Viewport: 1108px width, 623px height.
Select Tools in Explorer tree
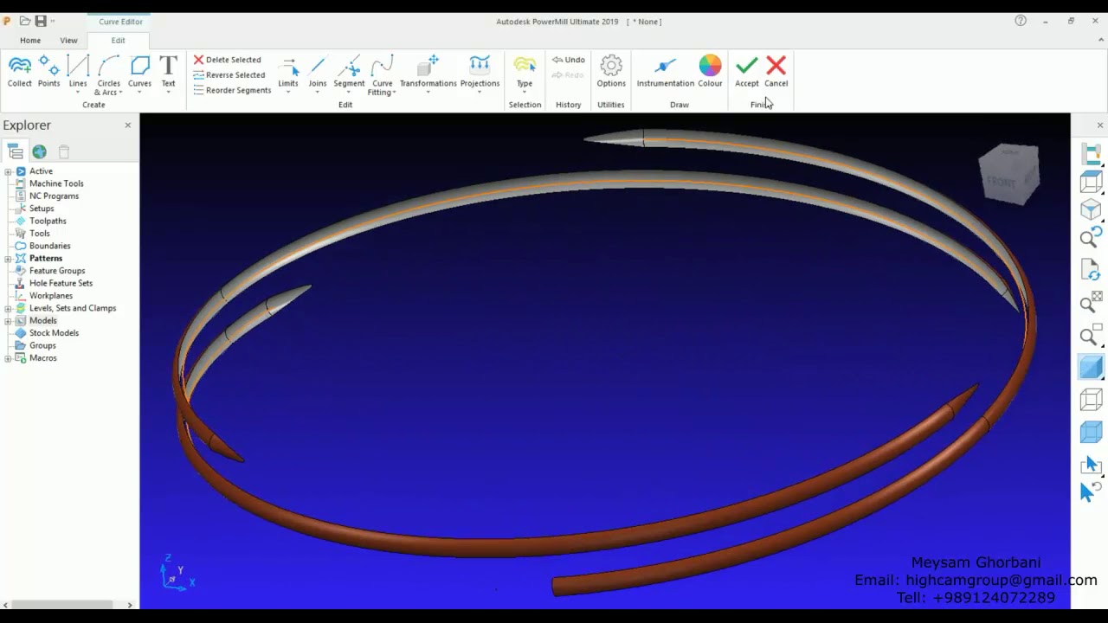pyautogui.click(x=40, y=234)
